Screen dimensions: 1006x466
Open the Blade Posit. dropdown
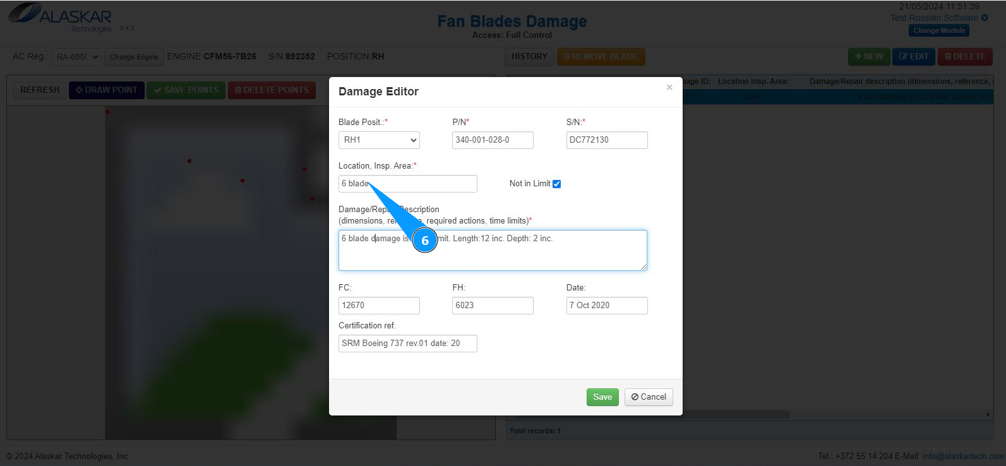point(379,140)
